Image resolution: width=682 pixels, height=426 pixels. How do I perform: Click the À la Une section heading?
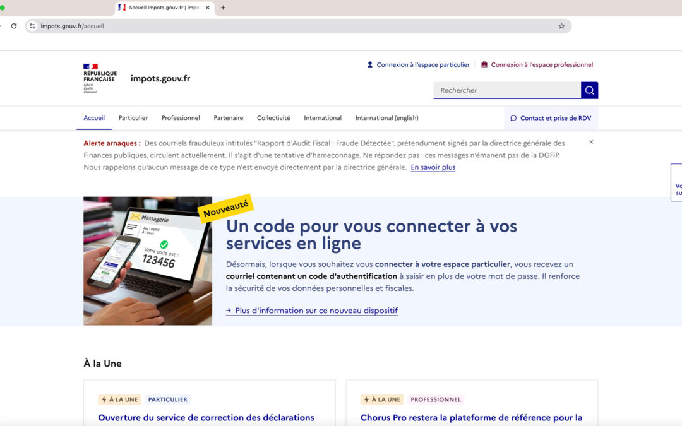click(103, 364)
